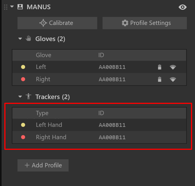Open Profile Settings

(x=145, y=23)
